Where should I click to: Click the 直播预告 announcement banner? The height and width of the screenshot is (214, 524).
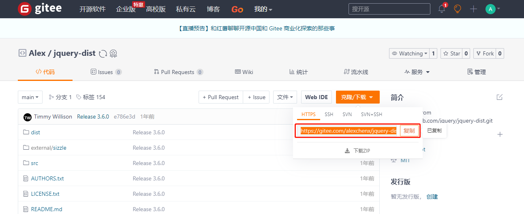pyautogui.click(x=257, y=28)
